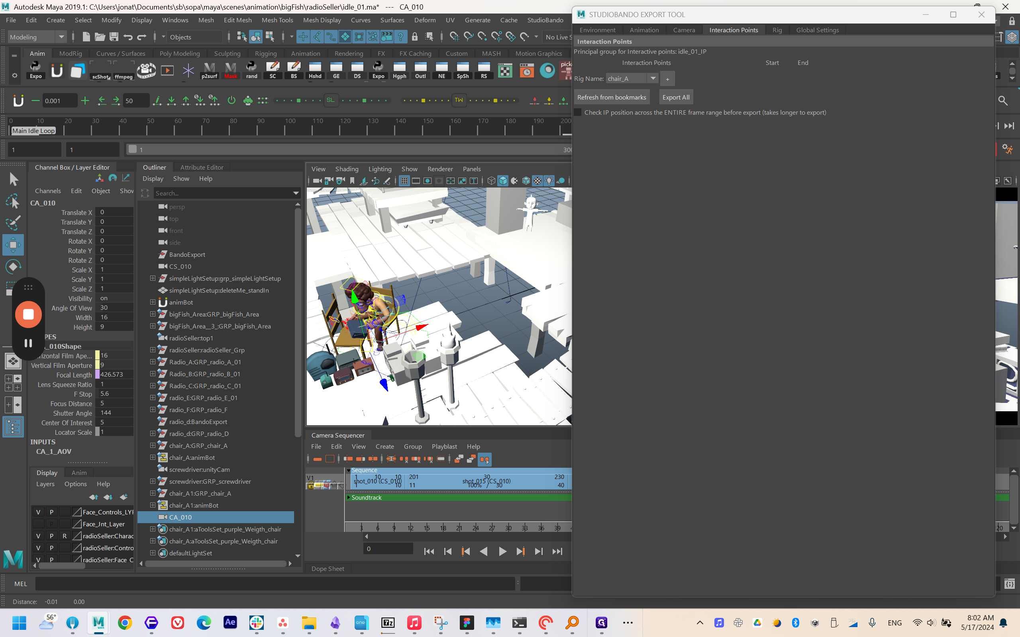This screenshot has height=637, width=1020.
Task: Toggle the TW animBot switch
Action: (459, 100)
